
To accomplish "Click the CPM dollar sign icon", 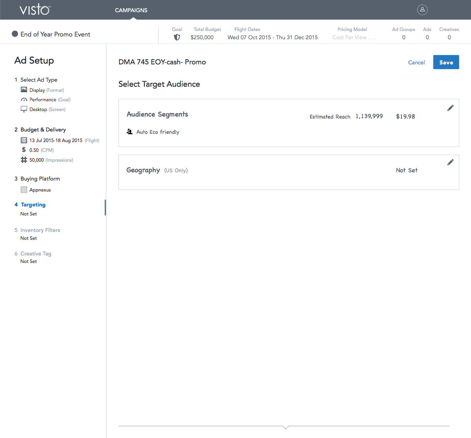I will pyautogui.click(x=24, y=150).
